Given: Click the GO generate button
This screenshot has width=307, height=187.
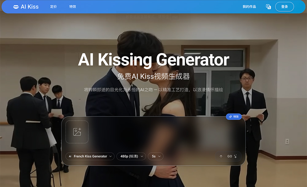Looking at the screenshot, I should tap(228, 156).
